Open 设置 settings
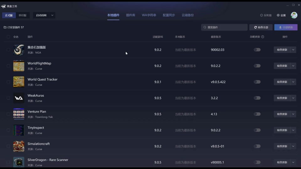The height and width of the screenshot is (169, 301). pos(281,15)
